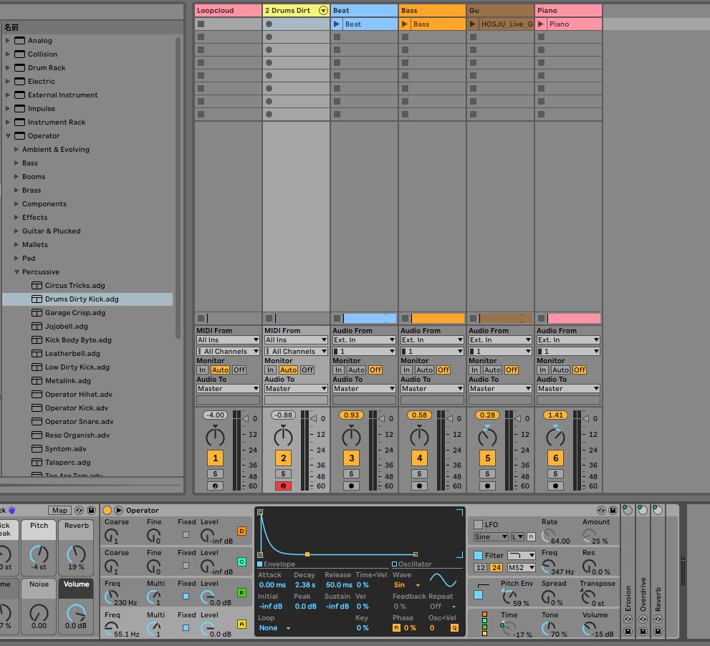Select Operator oscillator D
The width and height of the screenshot is (710, 646).
(x=241, y=531)
